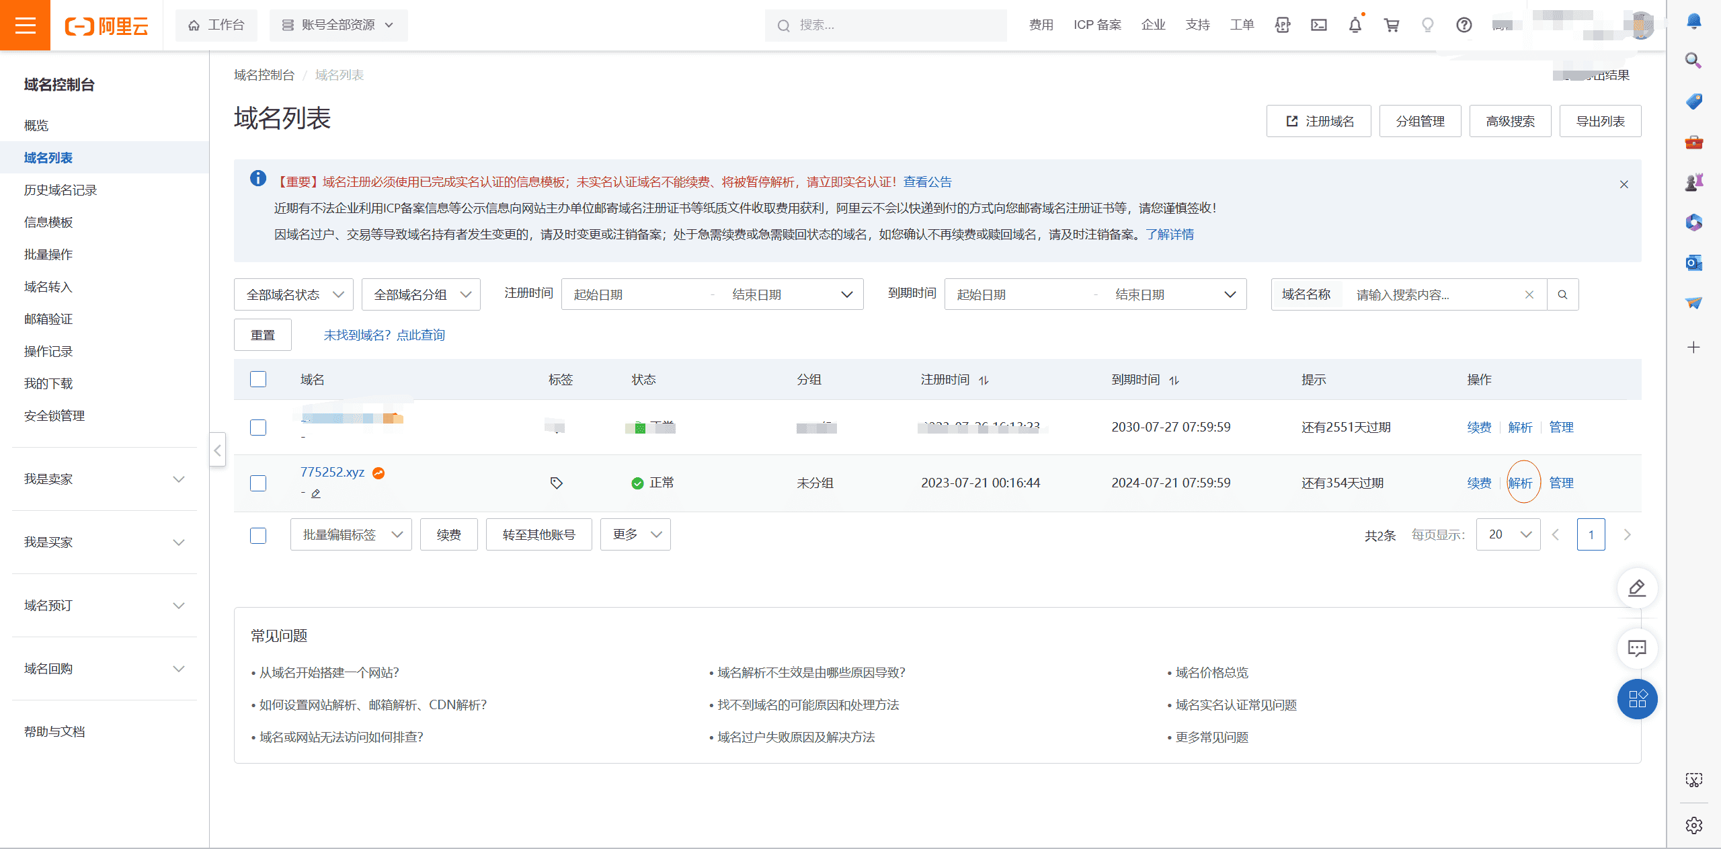Open the blue apps grid floating button
The image size is (1721, 849).
pyautogui.click(x=1638, y=699)
